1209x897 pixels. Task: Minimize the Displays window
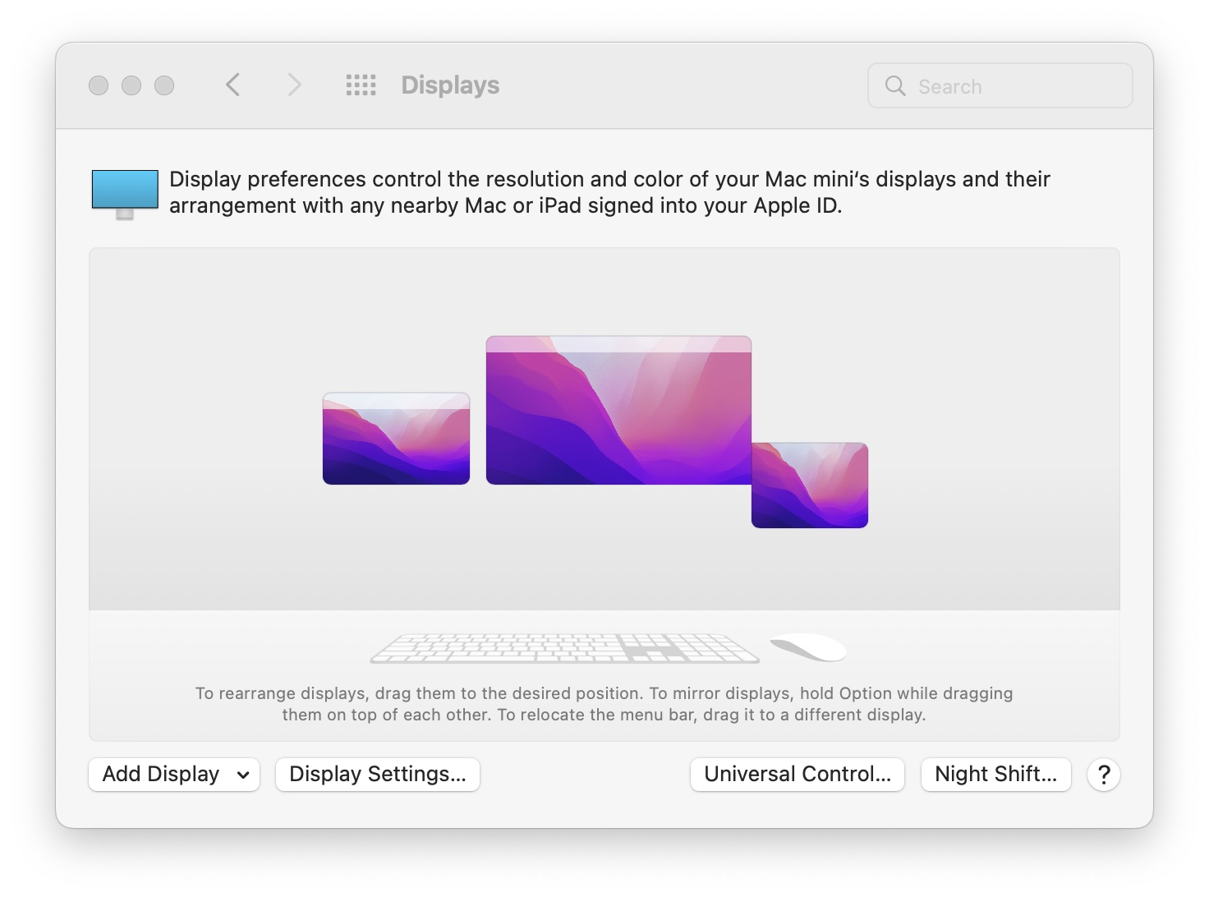(x=131, y=85)
